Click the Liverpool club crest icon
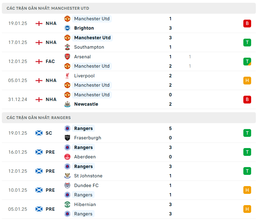The image size is (258, 221). coord(67,76)
